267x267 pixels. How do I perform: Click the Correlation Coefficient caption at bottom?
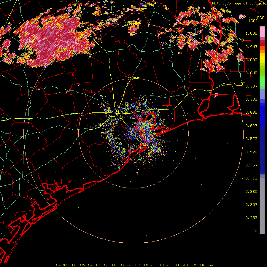pos(135,265)
